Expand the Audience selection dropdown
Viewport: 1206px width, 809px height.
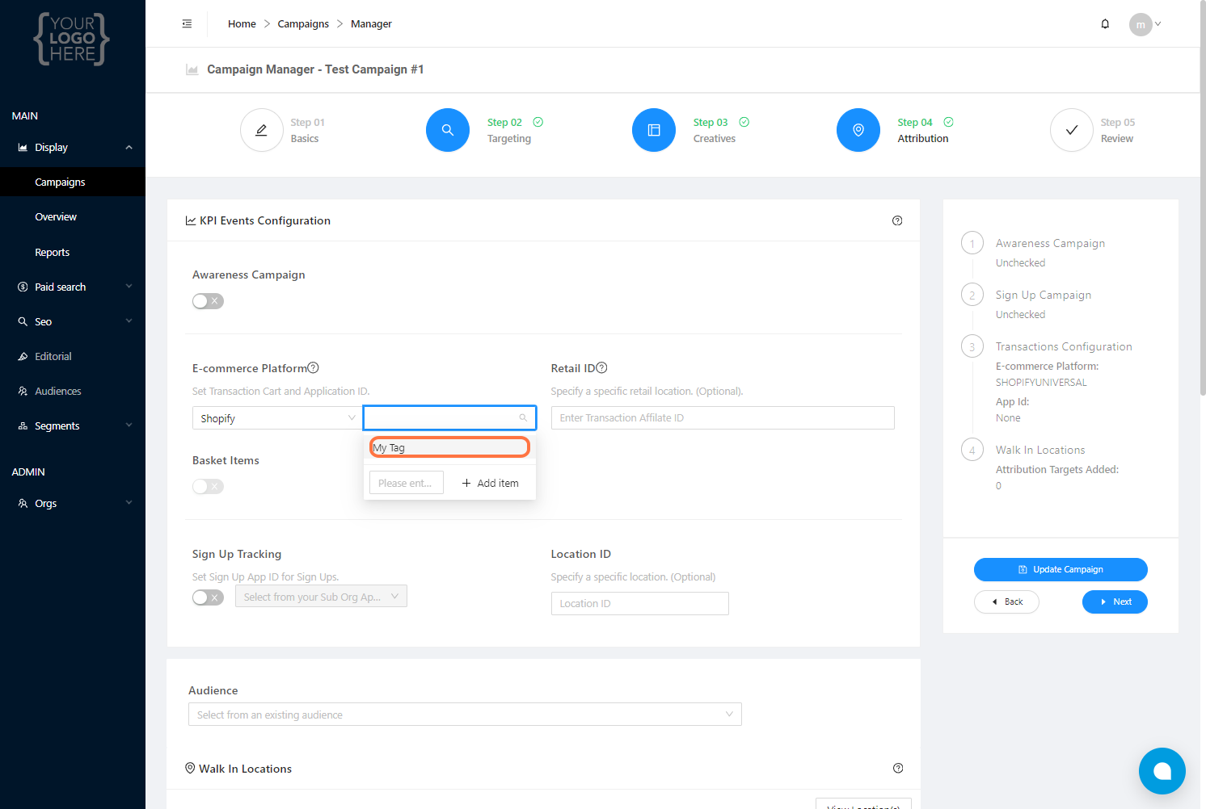[465, 715]
